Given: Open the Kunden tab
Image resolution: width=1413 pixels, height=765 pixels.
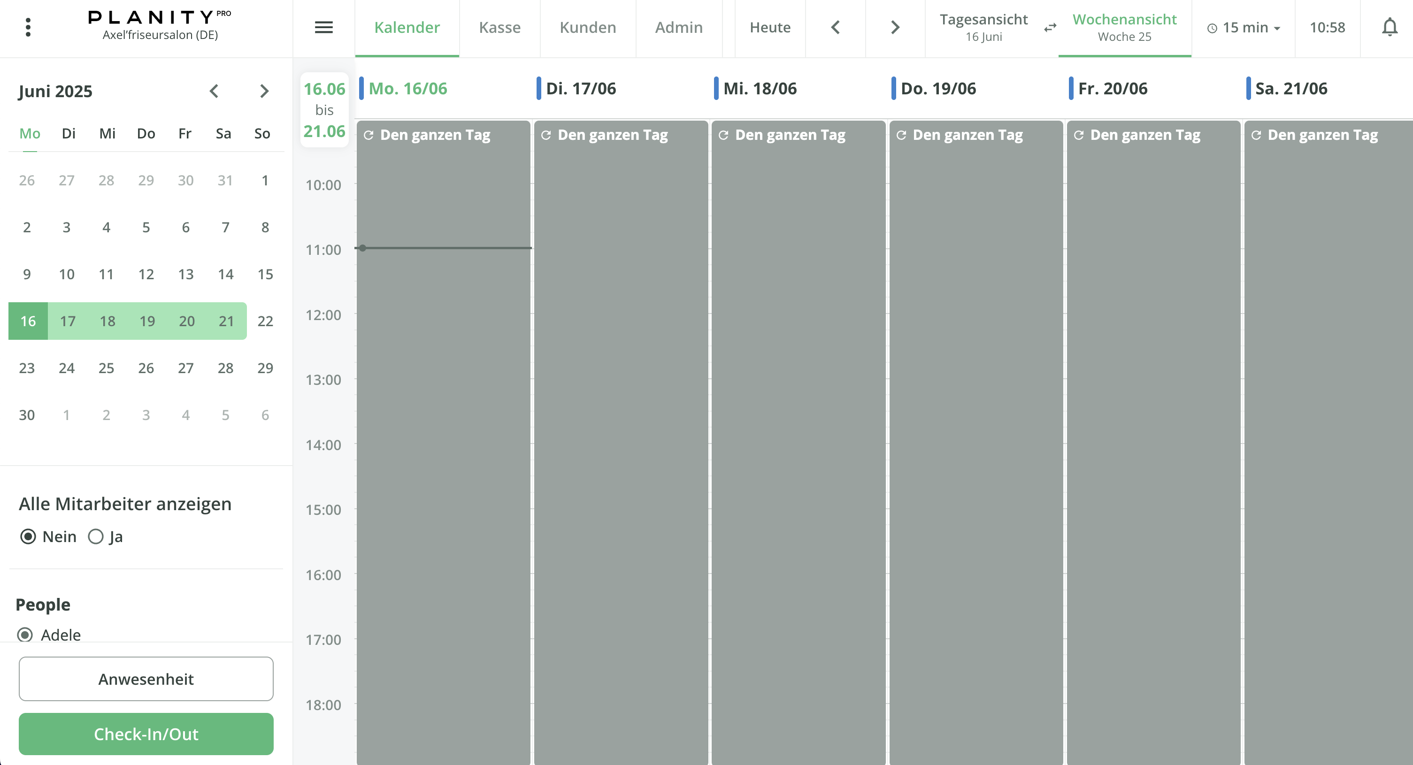Looking at the screenshot, I should pos(588,27).
